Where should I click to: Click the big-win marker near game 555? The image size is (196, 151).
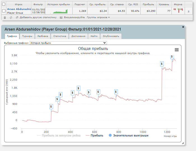click(89, 92)
